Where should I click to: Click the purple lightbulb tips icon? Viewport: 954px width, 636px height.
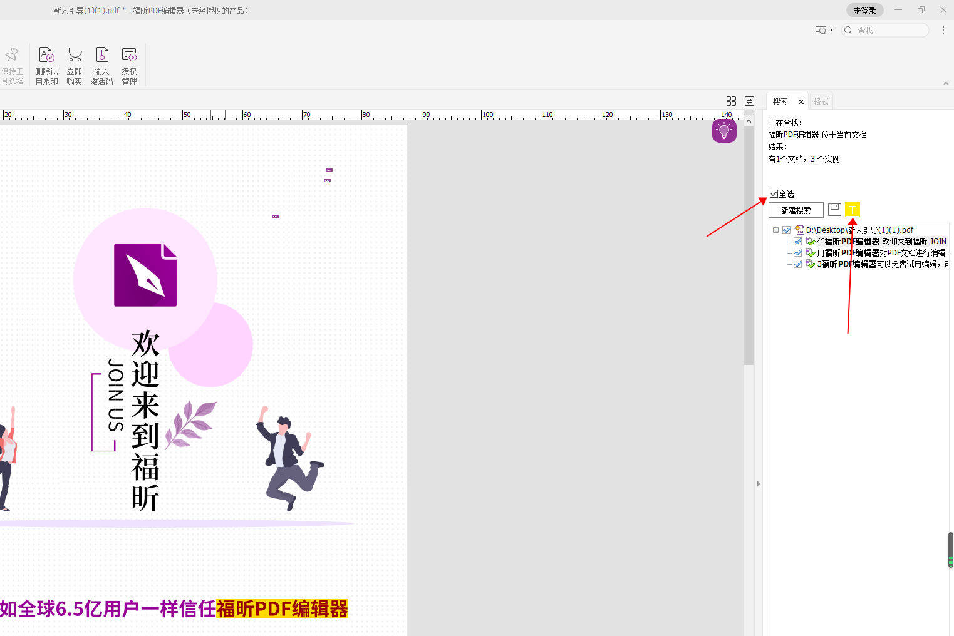click(724, 131)
